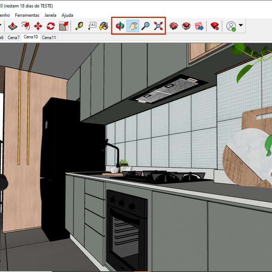Open the Extension Warehouse icon
The width and height of the screenshot is (272, 272).
point(186,26)
